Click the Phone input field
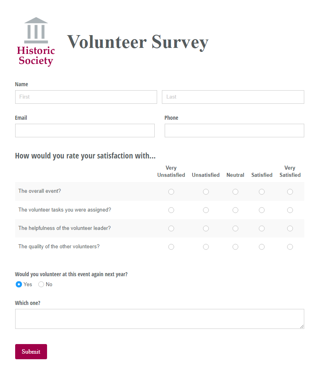This screenshot has height=374, width=319. [x=234, y=131]
